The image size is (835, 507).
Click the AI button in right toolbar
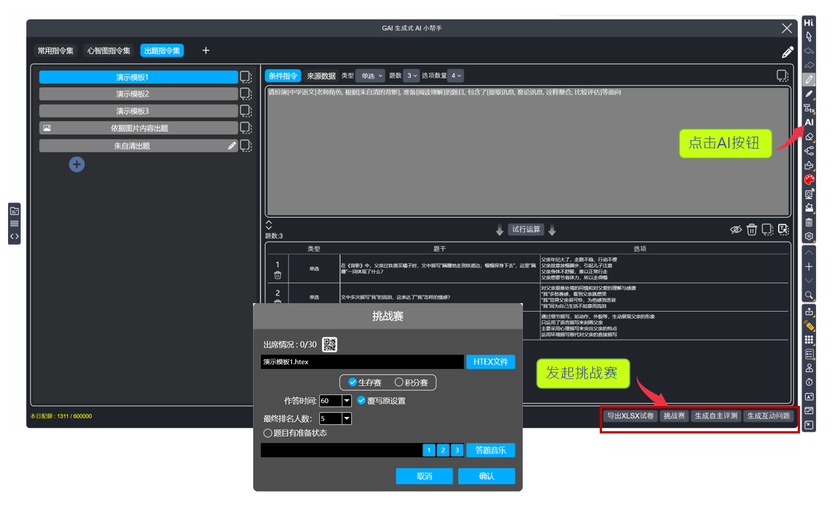809,122
